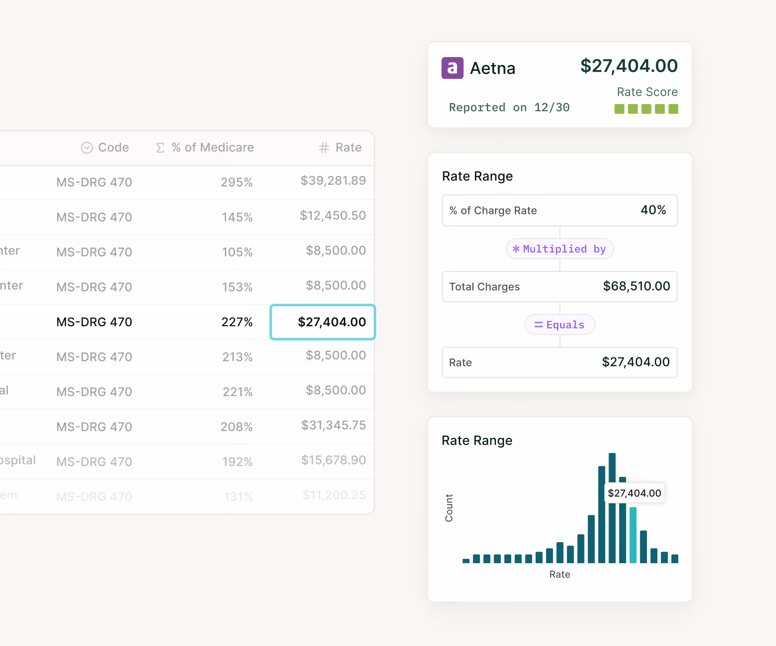Click the purple Aetna logo icon
Image resolution: width=776 pixels, height=646 pixels.
click(452, 68)
